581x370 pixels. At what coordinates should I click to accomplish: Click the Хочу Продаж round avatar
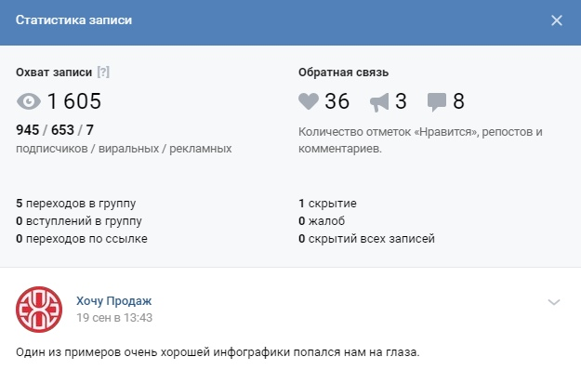pos(39,310)
